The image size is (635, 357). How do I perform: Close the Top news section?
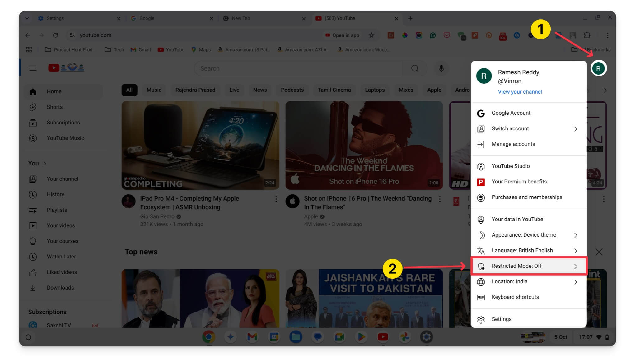click(x=599, y=252)
